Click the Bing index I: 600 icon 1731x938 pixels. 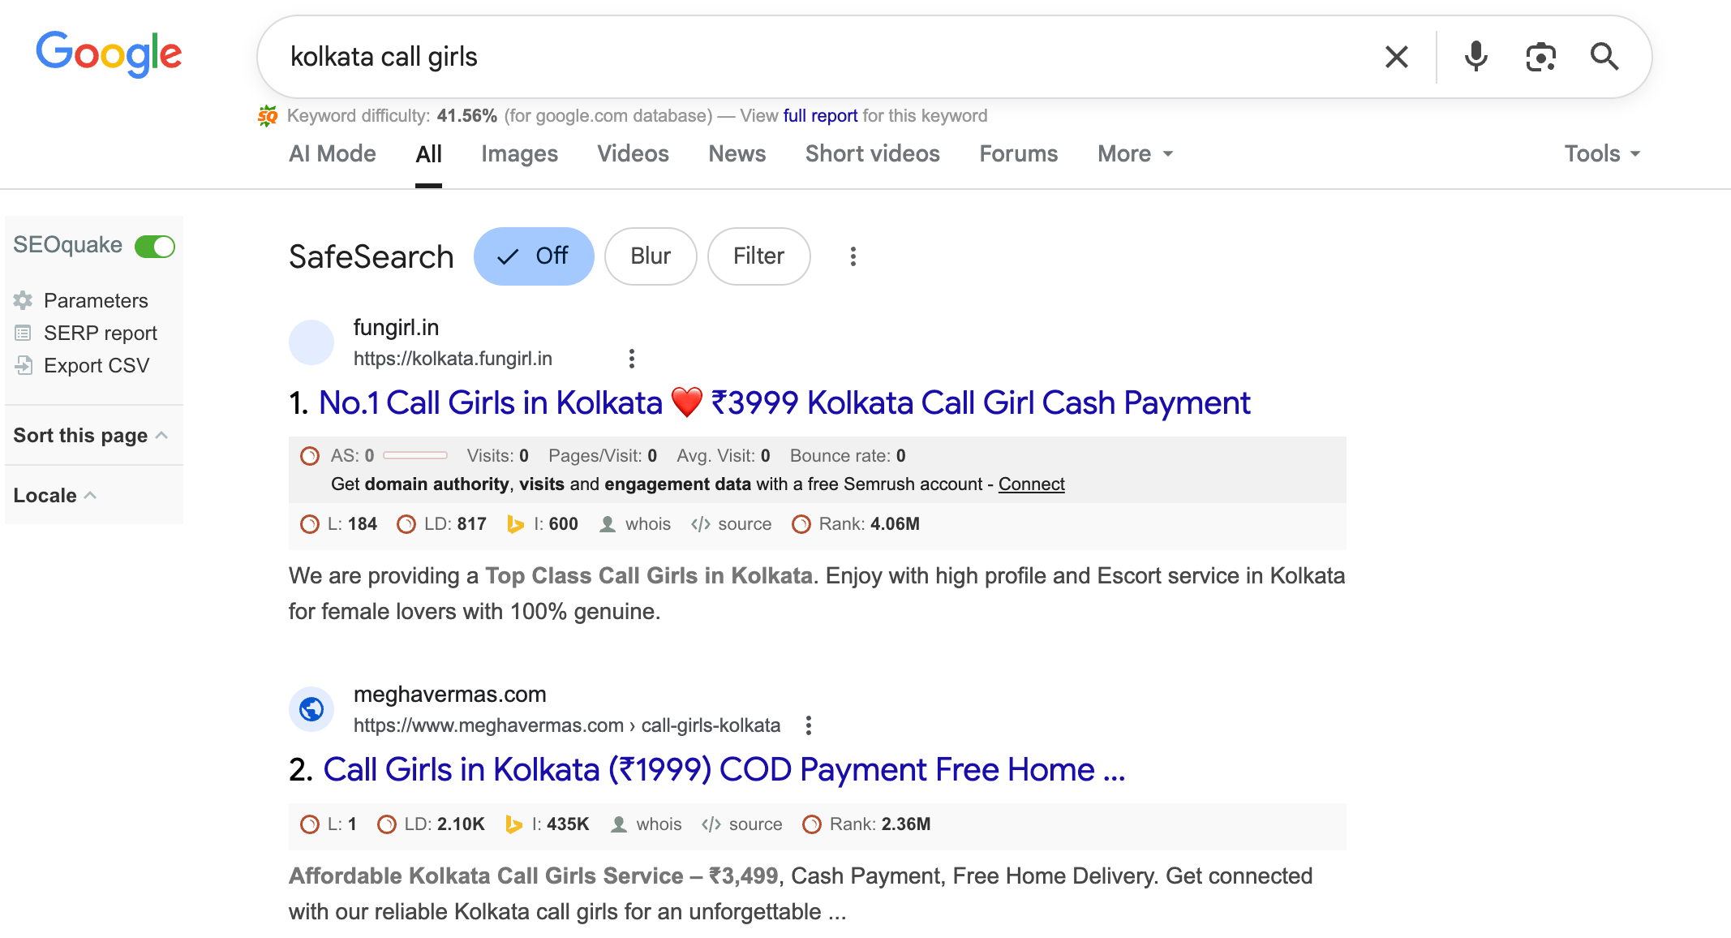coord(515,524)
